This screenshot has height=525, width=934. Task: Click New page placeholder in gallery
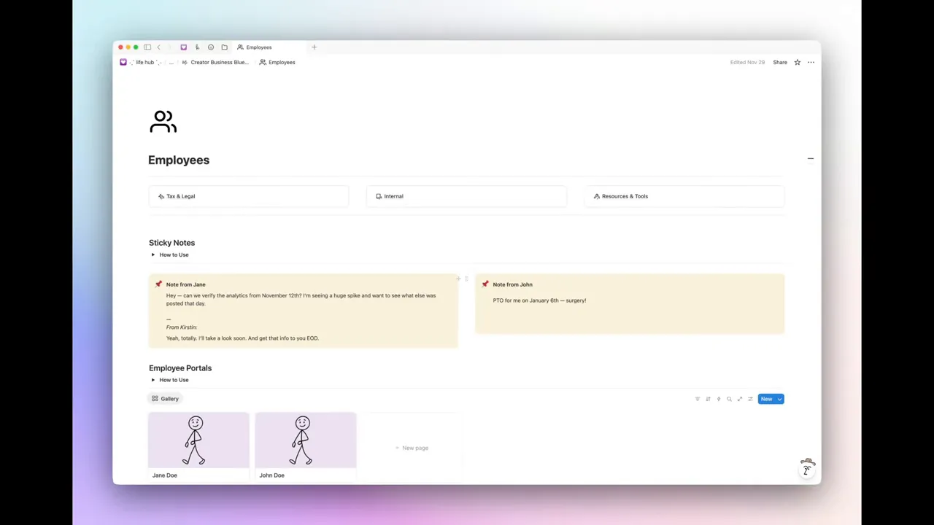tap(412, 448)
